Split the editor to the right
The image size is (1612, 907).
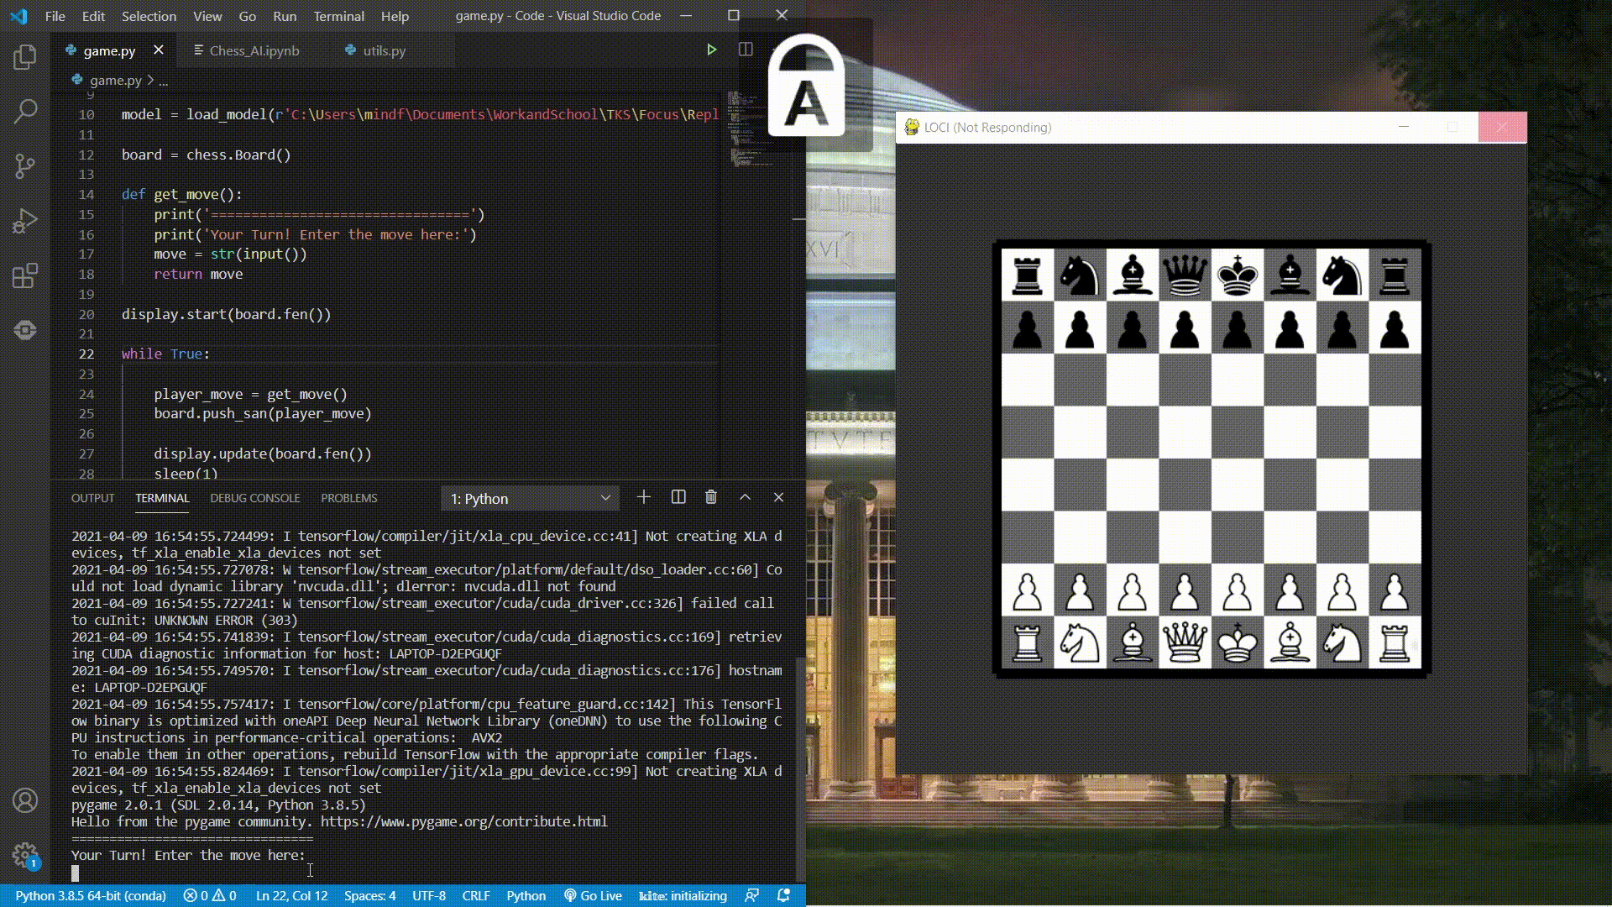click(745, 50)
